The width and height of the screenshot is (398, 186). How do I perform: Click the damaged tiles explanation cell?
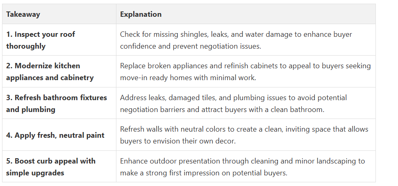[233, 103]
